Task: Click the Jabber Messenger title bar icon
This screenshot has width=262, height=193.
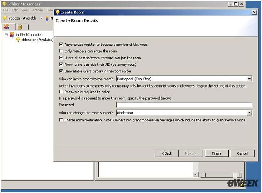Action: click(5, 4)
